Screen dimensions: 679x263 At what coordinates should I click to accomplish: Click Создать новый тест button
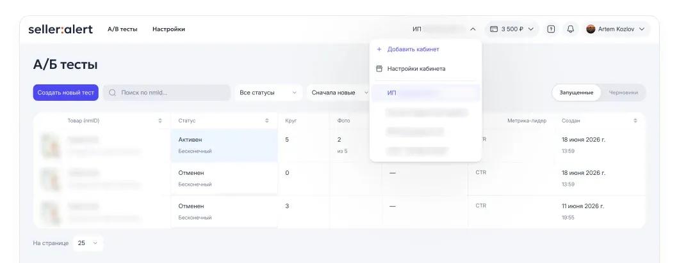66,93
